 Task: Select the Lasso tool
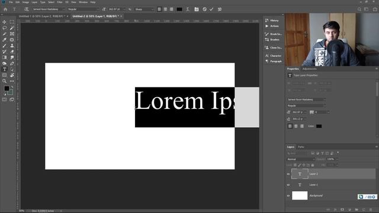[4, 28]
